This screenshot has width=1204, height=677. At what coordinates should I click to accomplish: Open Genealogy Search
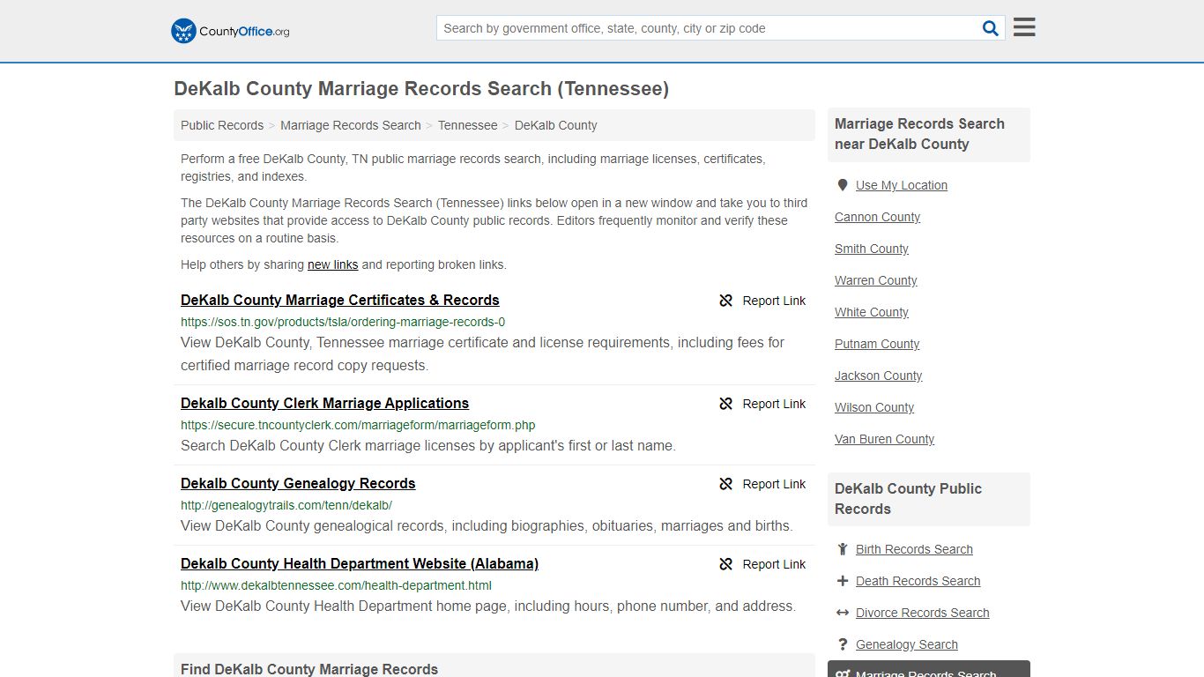(x=907, y=644)
